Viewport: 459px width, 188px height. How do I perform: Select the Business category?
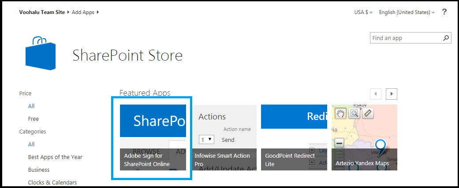point(39,170)
